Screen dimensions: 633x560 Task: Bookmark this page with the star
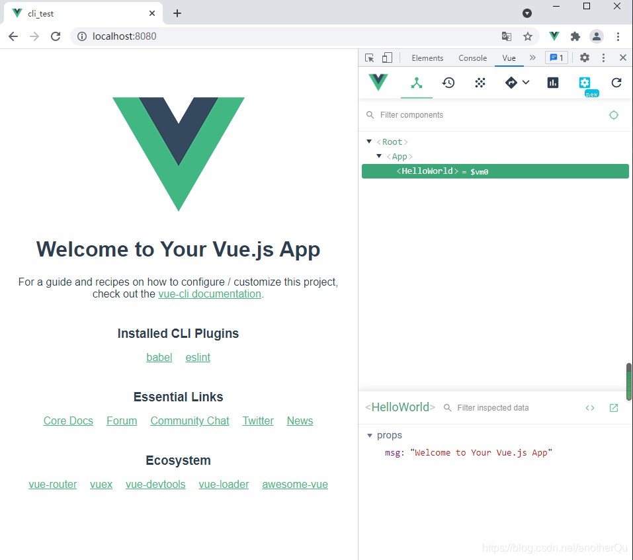click(x=528, y=36)
